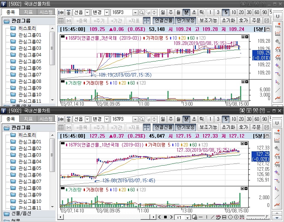
Task: Switch top chart to 일 daily period
Action: pyautogui.click(x=163, y=13)
